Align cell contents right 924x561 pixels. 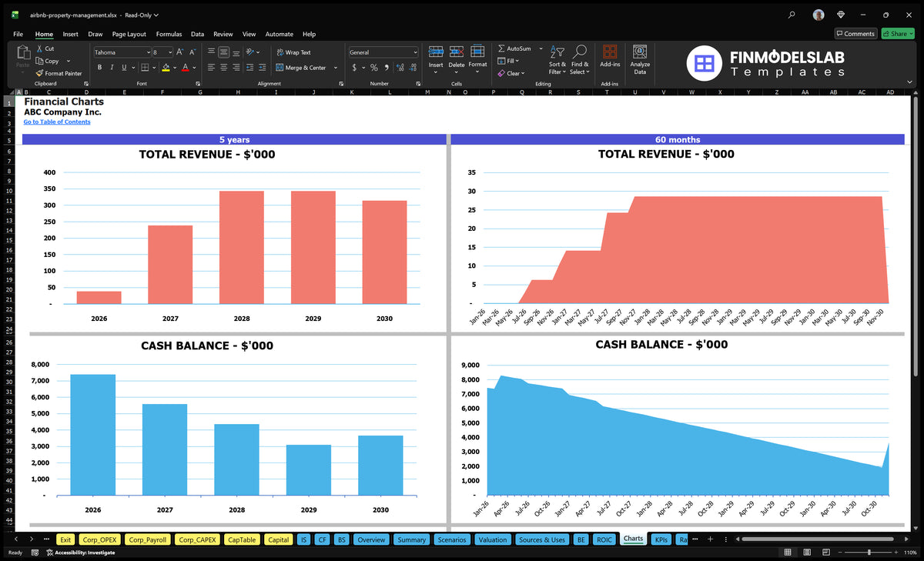tap(237, 68)
